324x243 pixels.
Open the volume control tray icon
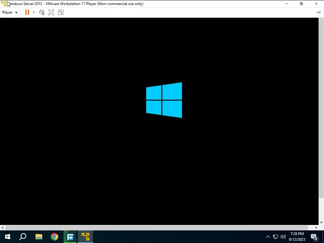283,237
